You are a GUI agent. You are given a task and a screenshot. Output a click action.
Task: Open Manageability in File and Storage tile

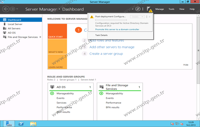click(x=114, y=94)
